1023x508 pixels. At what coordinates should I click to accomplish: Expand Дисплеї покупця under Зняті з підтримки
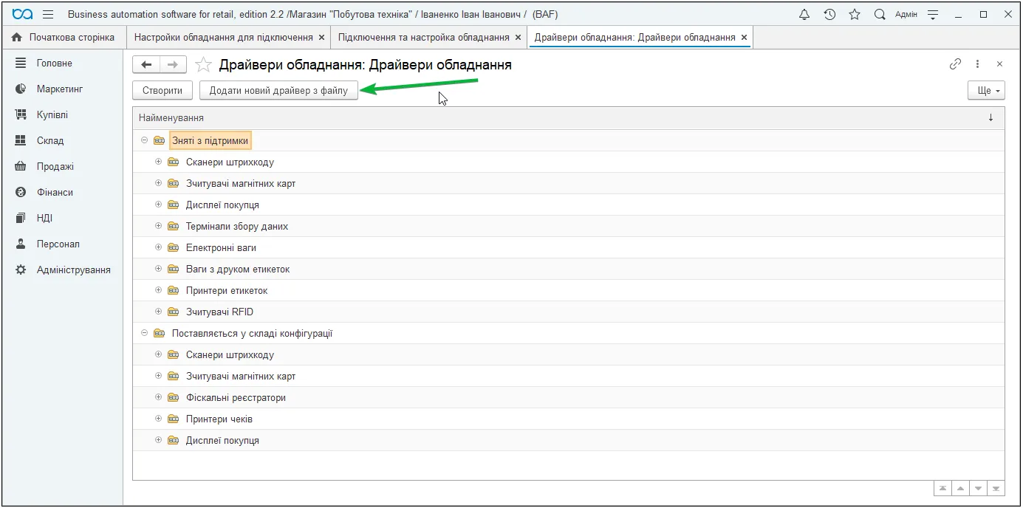[x=158, y=205]
